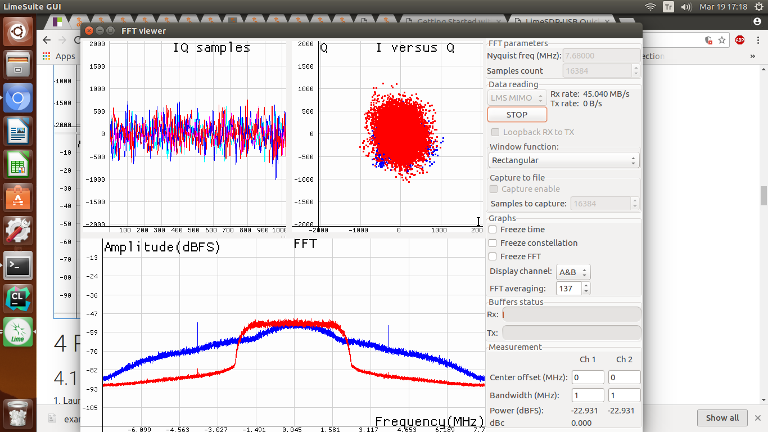
Task: Switch to the LimeSDR-USB Quick browser tab
Action: (562, 22)
